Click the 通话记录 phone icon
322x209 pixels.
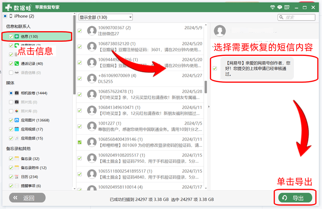(17, 64)
